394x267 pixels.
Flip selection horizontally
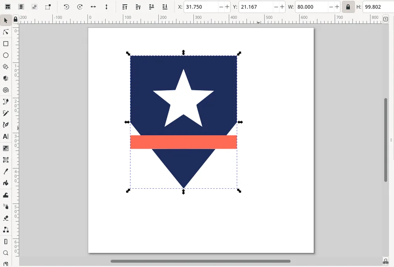pos(93,7)
